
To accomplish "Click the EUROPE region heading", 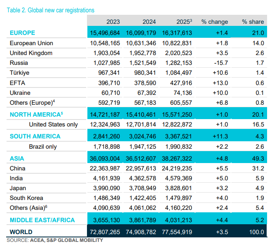I will [23, 33].
